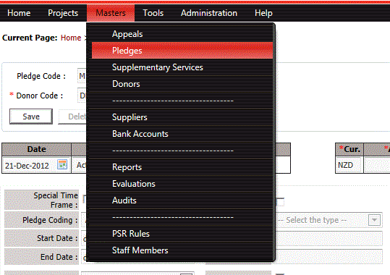Open the Help menu
The height and width of the screenshot is (275, 390).
pos(263,13)
